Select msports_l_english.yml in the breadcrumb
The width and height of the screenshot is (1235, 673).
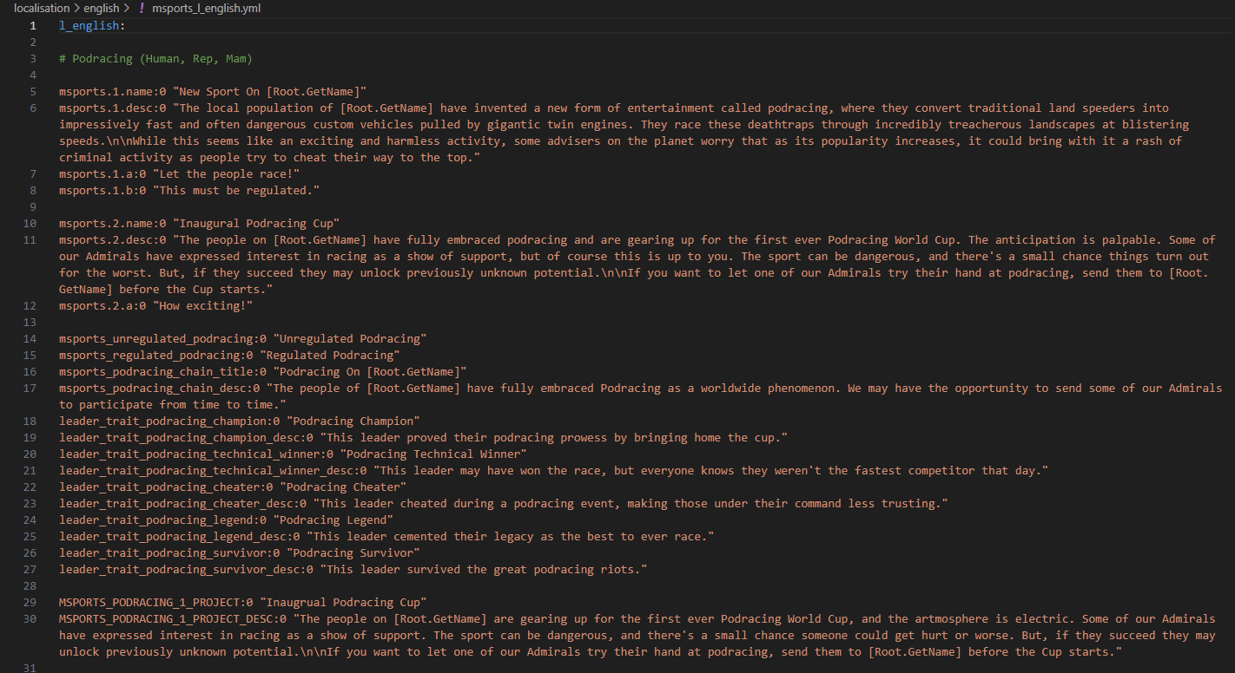coord(206,8)
